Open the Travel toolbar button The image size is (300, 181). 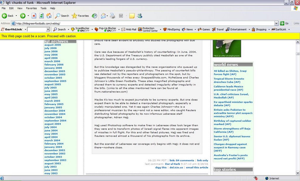pos(218,29)
